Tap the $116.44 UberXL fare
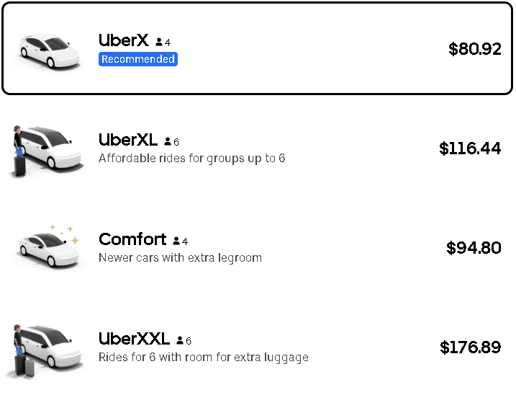The width and height of the screenshot is (516, 408). (x=470, y=148)
